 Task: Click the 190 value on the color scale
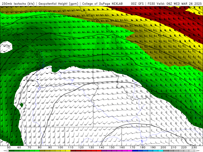pyautogui.click(x=153, y=147)
